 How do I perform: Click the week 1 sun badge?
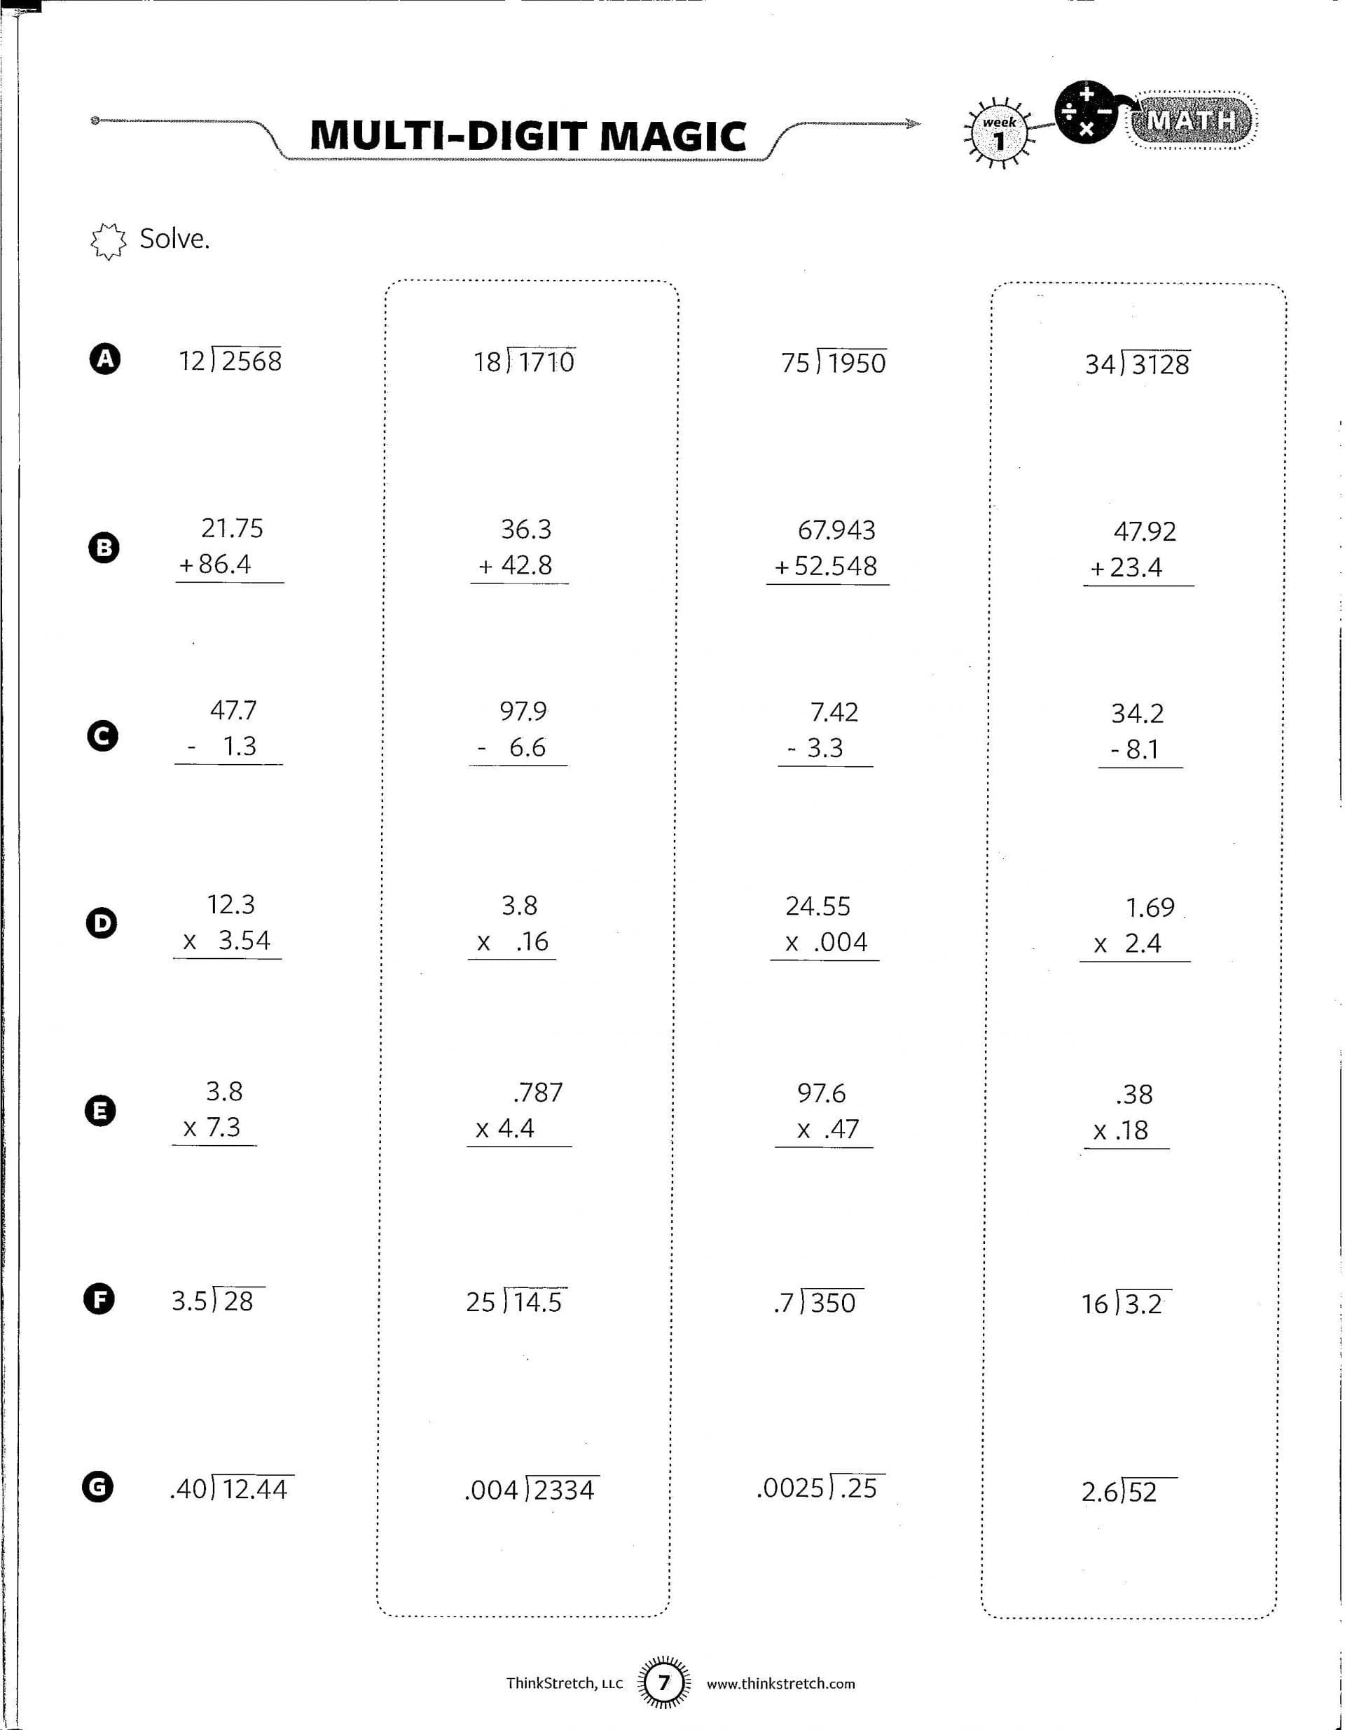(999, 132)
